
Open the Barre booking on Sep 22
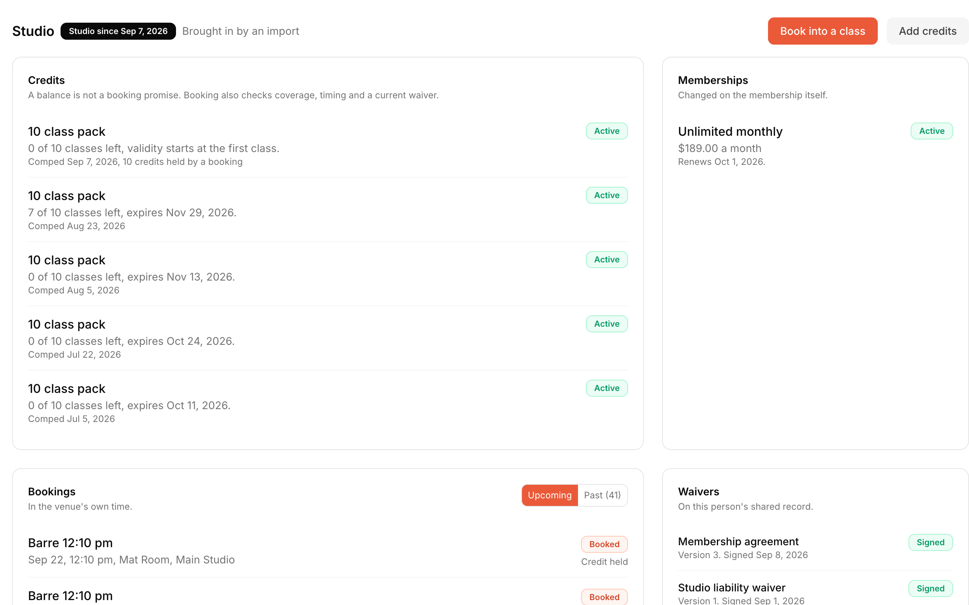pyautogui.click(x=327, y=551)
